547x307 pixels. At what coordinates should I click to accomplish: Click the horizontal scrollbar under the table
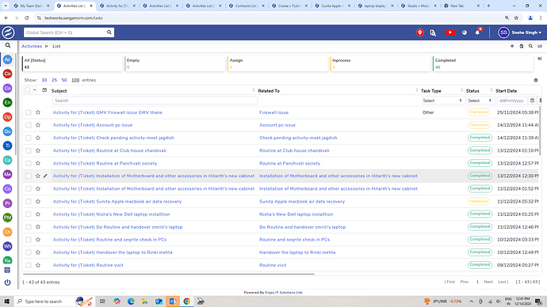[168, 275]
